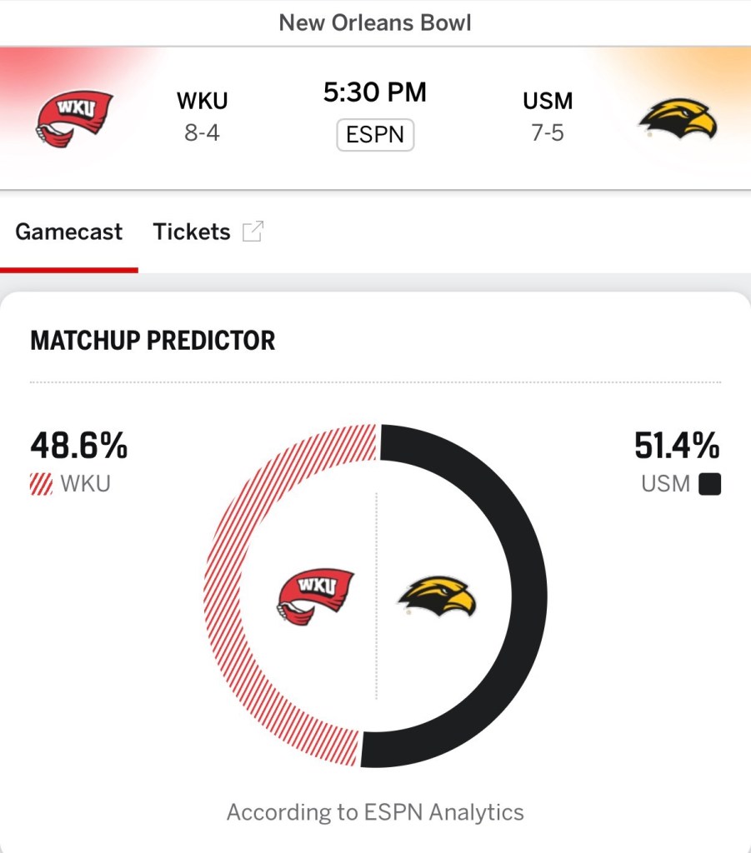Click the WKU 8-4 record

click(202, 132)
